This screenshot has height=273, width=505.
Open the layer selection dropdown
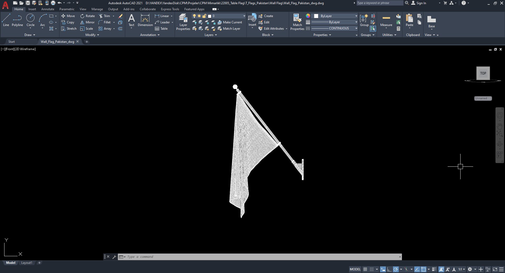pyautogui.click(x=219, y=16)
